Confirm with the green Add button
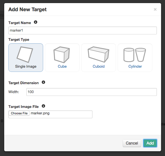Screen dimensions: 165x156 tap(150, 143)
